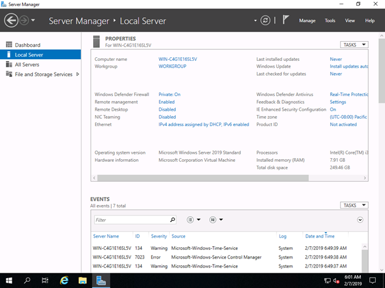Click Install updates automatically link
Image resolution: width=385 pixels, height=288 pixels.
[x=349, y=66]
